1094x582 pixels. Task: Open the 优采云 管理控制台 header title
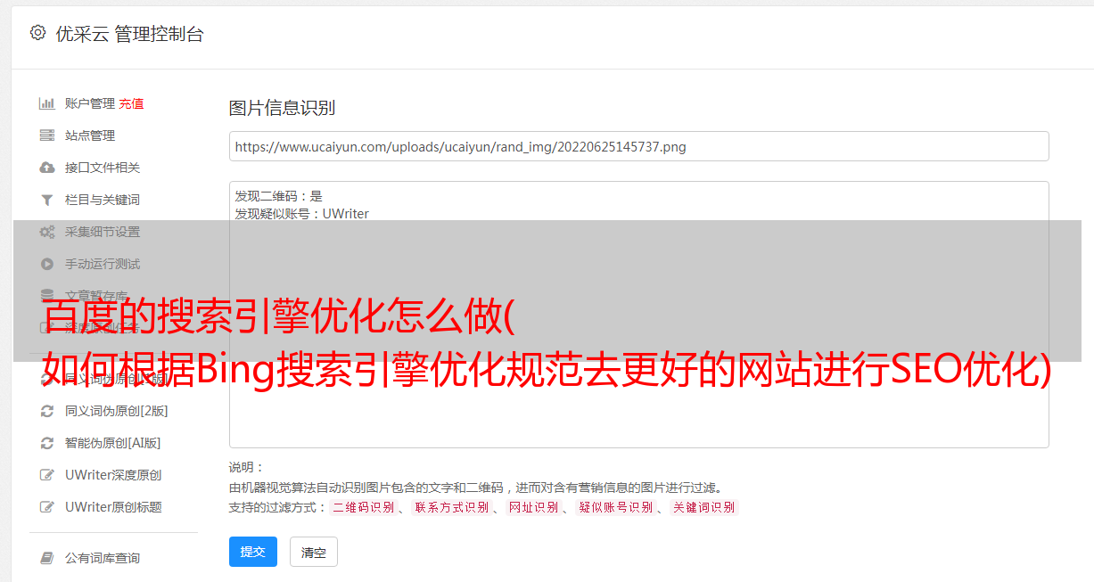coord(129,34)
